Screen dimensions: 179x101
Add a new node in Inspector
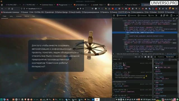tap(174, 19)
